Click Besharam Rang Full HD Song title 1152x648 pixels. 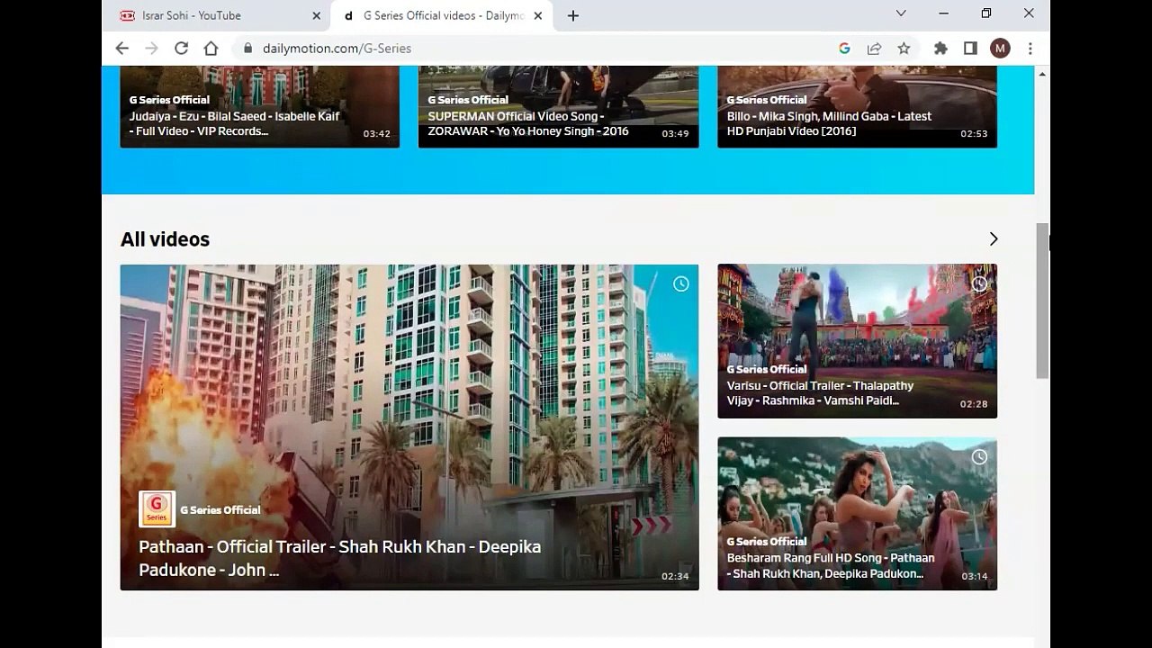coord(831,565)
